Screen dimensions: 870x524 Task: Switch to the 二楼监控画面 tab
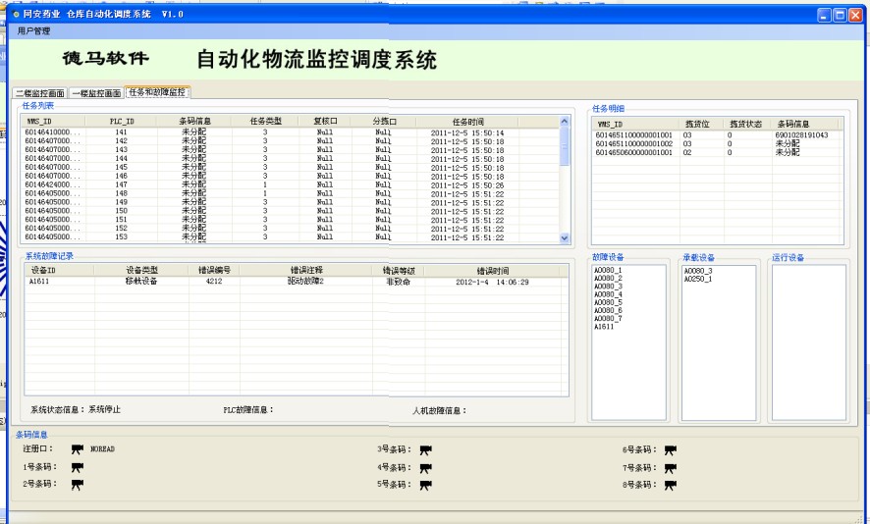pyautogui.click(x=39, y=92)
